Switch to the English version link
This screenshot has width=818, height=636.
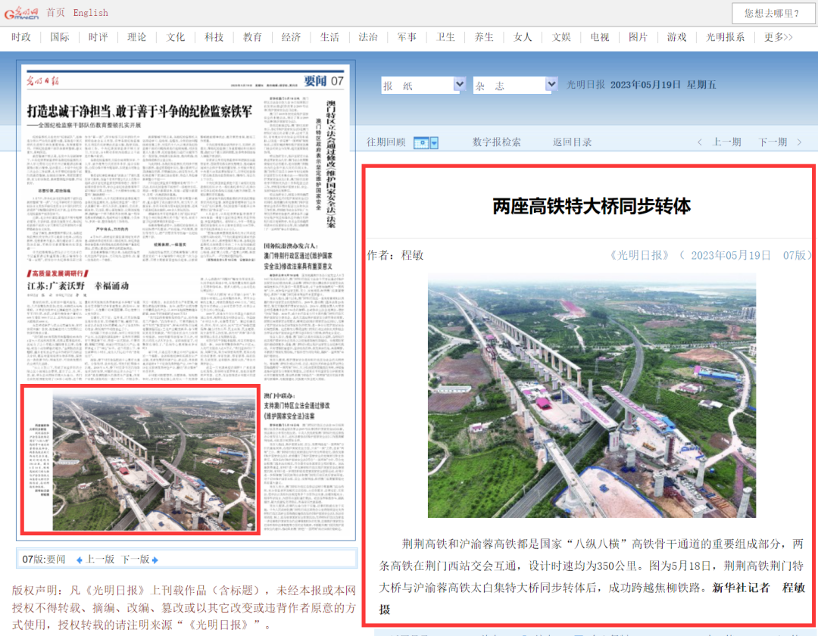tap(91, 13)
